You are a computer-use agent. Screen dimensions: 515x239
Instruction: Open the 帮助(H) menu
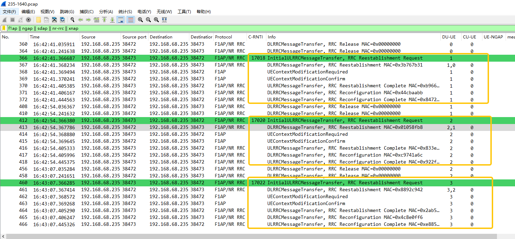pyautogui.click(x=204, y=12)
